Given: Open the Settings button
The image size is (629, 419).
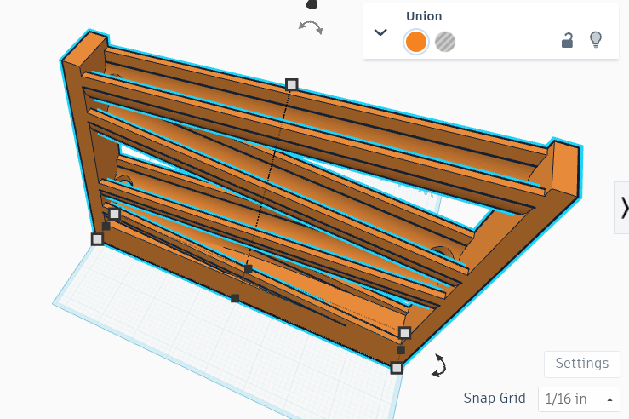Looking at the screenshot, I should pyautogui.click(x=582, y=364).
